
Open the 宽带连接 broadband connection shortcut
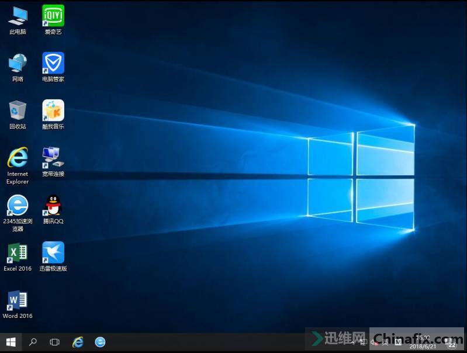click(x=53, y=162)
